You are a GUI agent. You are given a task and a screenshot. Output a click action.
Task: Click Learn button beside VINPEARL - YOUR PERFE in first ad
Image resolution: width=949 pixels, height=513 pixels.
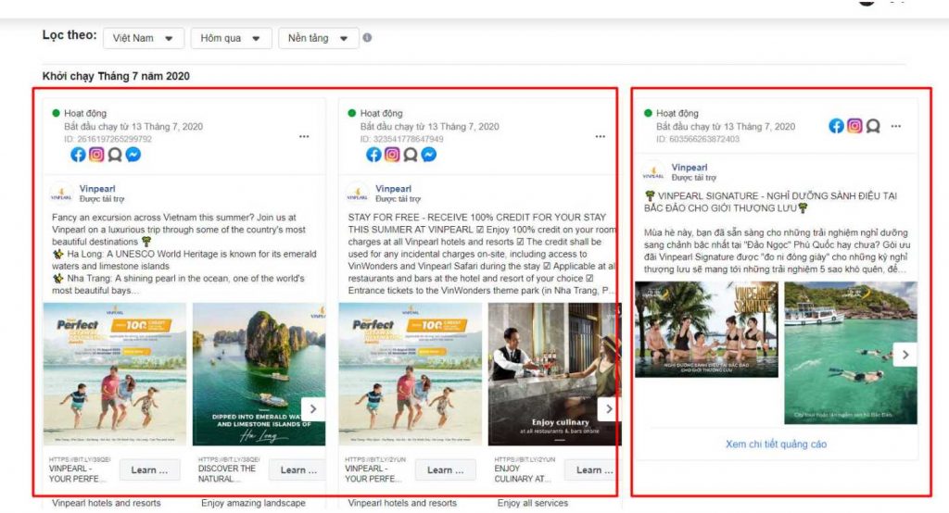click(149, 470)
